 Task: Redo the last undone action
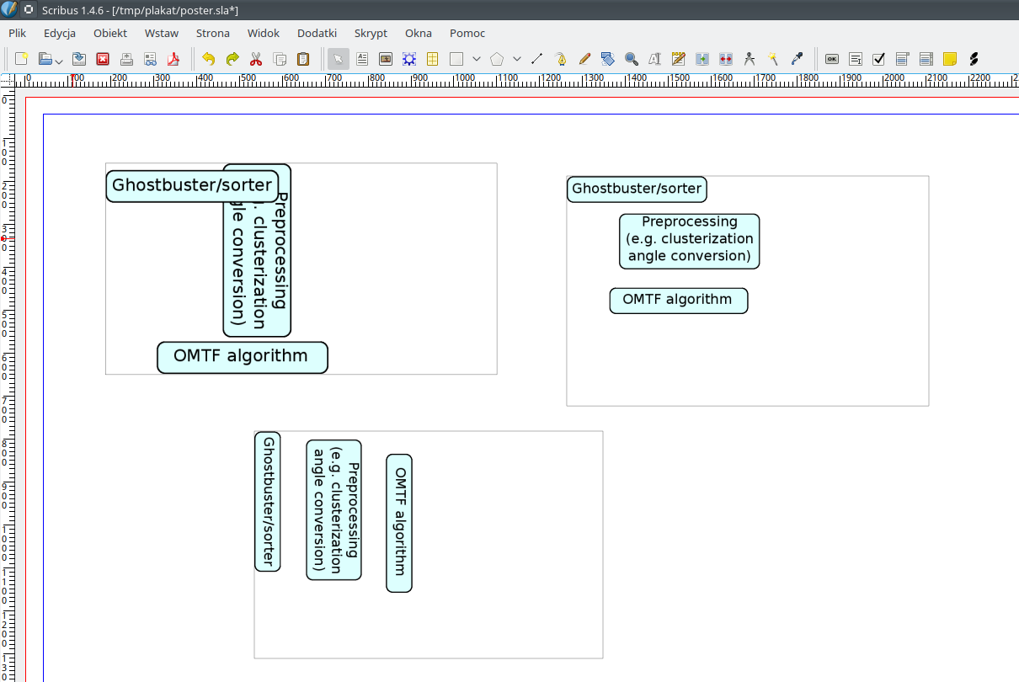[x=232, y=59]
